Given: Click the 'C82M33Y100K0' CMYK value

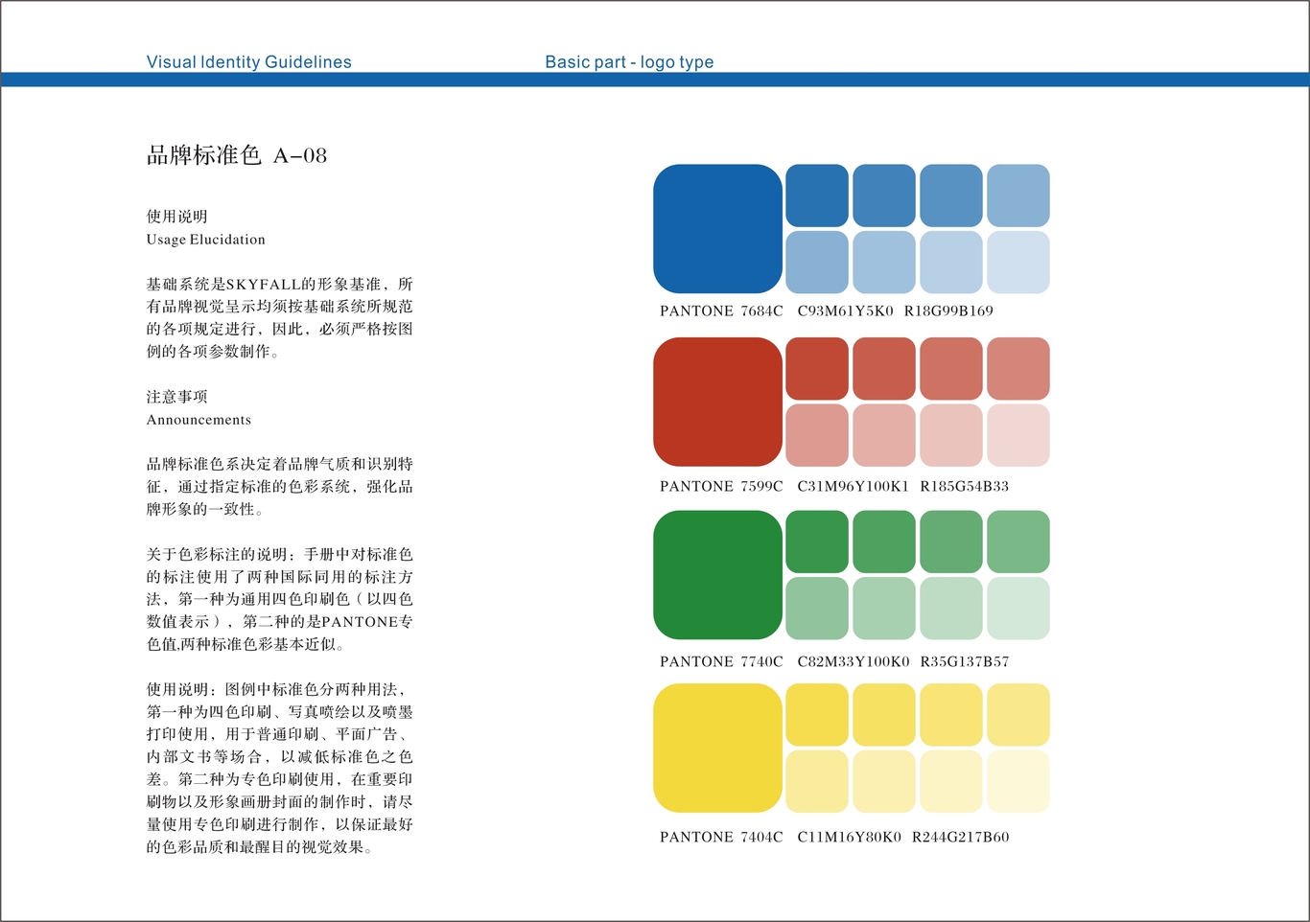Looking at the screenshot, I should click(x=854, y=661).
